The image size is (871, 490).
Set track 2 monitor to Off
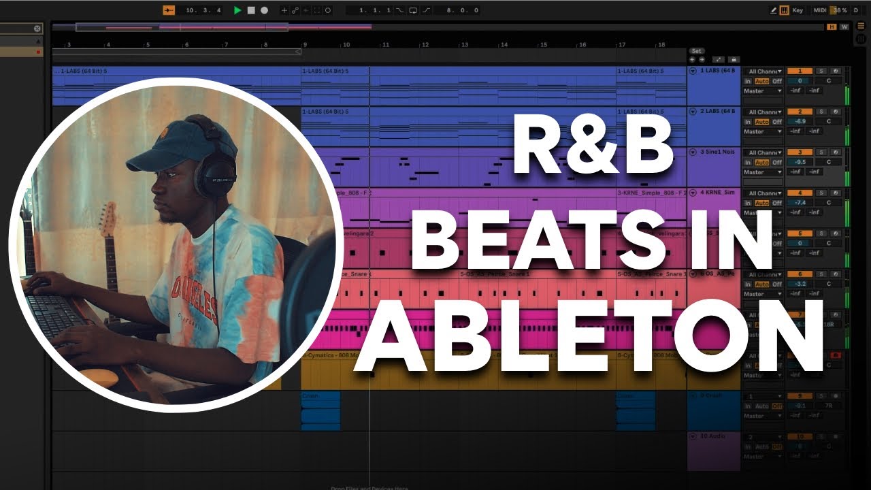pyautogui.click(x=777, y=122)
